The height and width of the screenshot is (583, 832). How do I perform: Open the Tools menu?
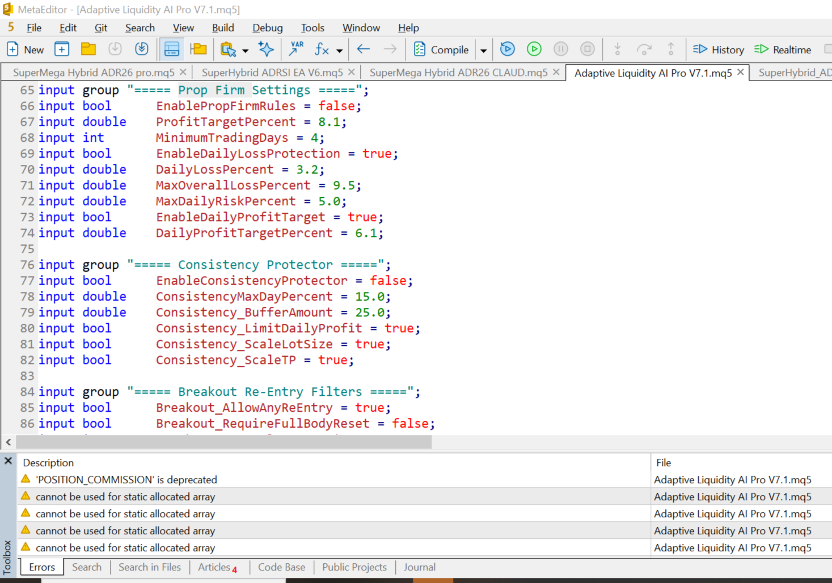click(312, 28)
